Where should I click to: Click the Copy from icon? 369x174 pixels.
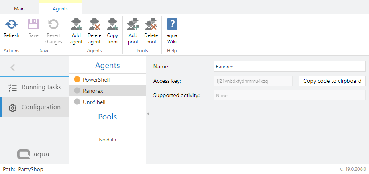point(112,25)
